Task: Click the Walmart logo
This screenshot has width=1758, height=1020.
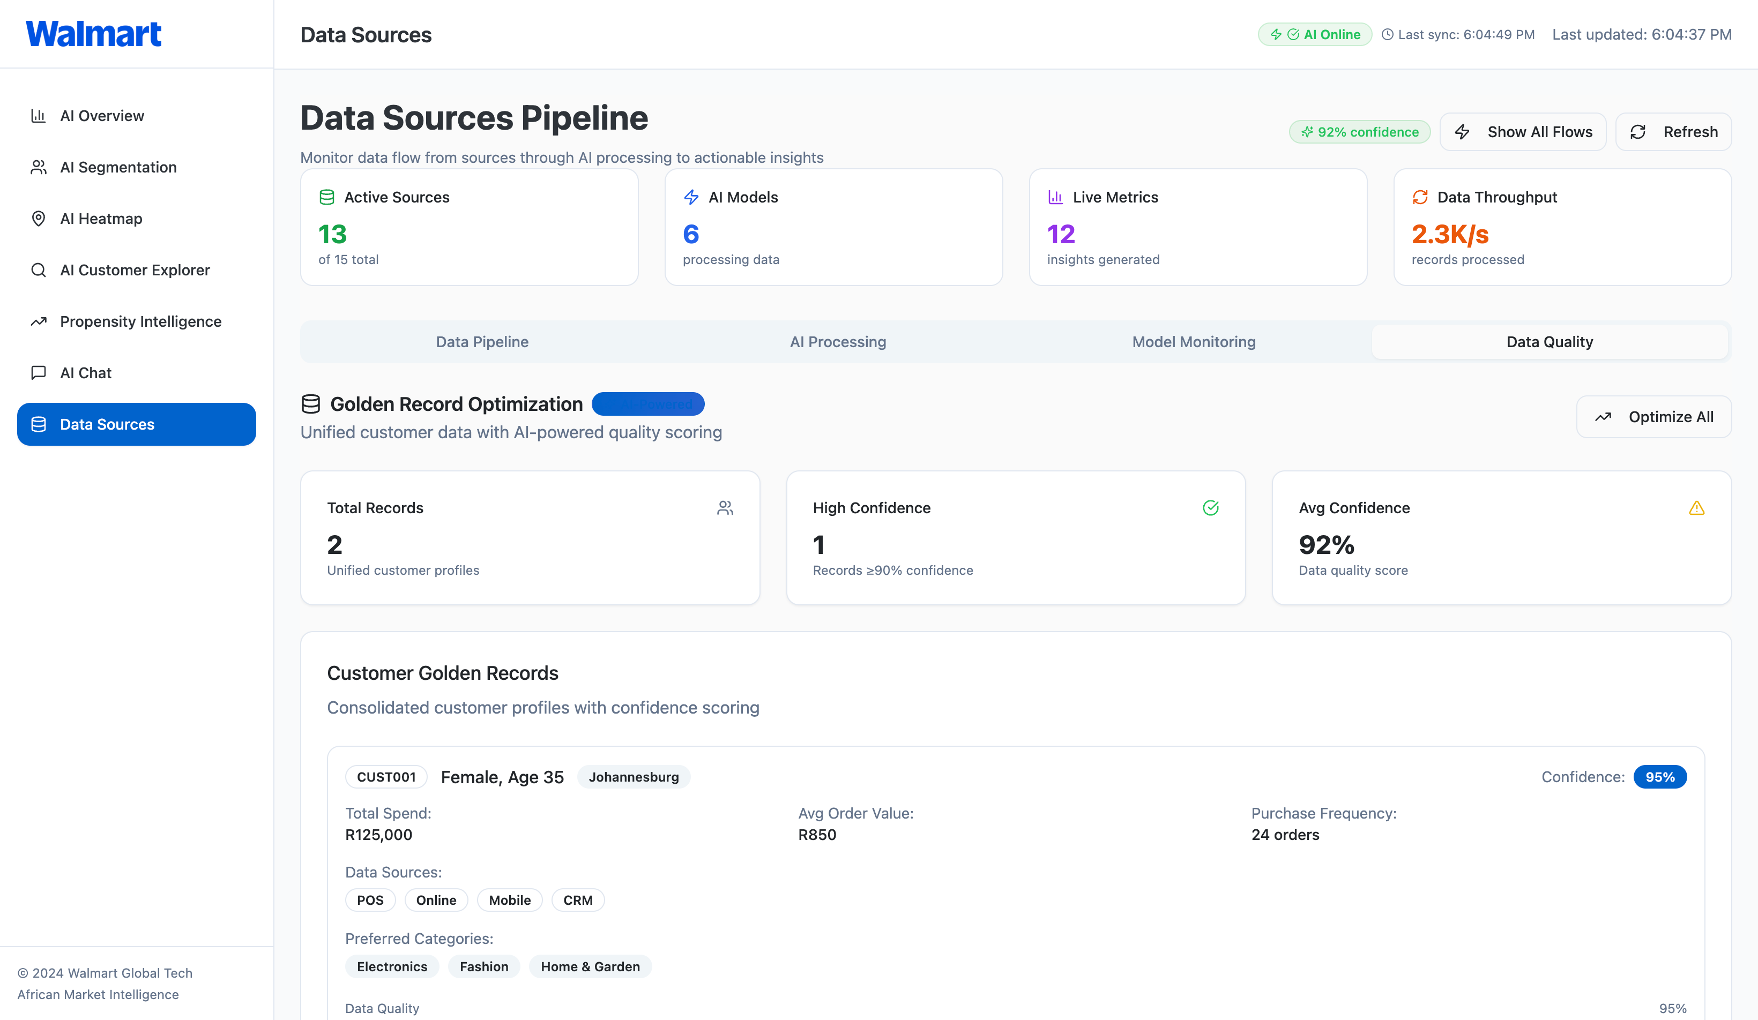Action: [x=93, y=33]
